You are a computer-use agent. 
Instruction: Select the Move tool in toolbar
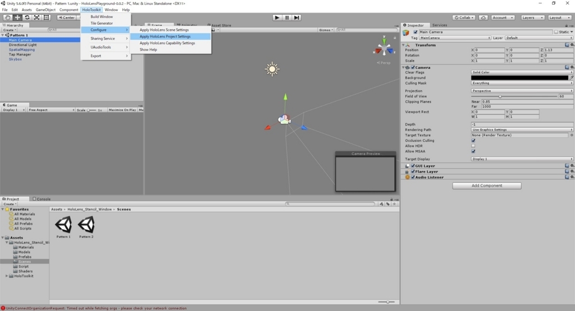(17, 17)
